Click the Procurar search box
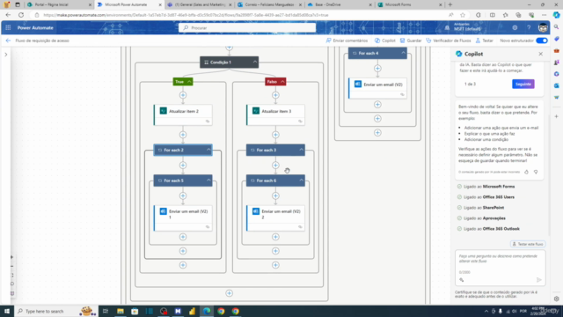The width and height of the screenshot is (563, 317). coord(247,27)
